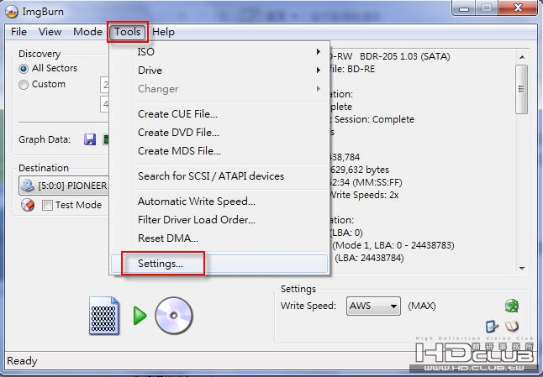Click the Ready status bar text
Image resolution: width=543 pixels, height=377 pixels.
pos(22,361)
